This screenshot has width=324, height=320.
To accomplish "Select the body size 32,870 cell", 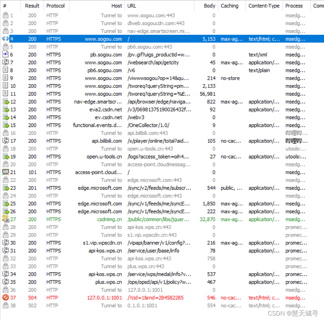I will [207, 219].
